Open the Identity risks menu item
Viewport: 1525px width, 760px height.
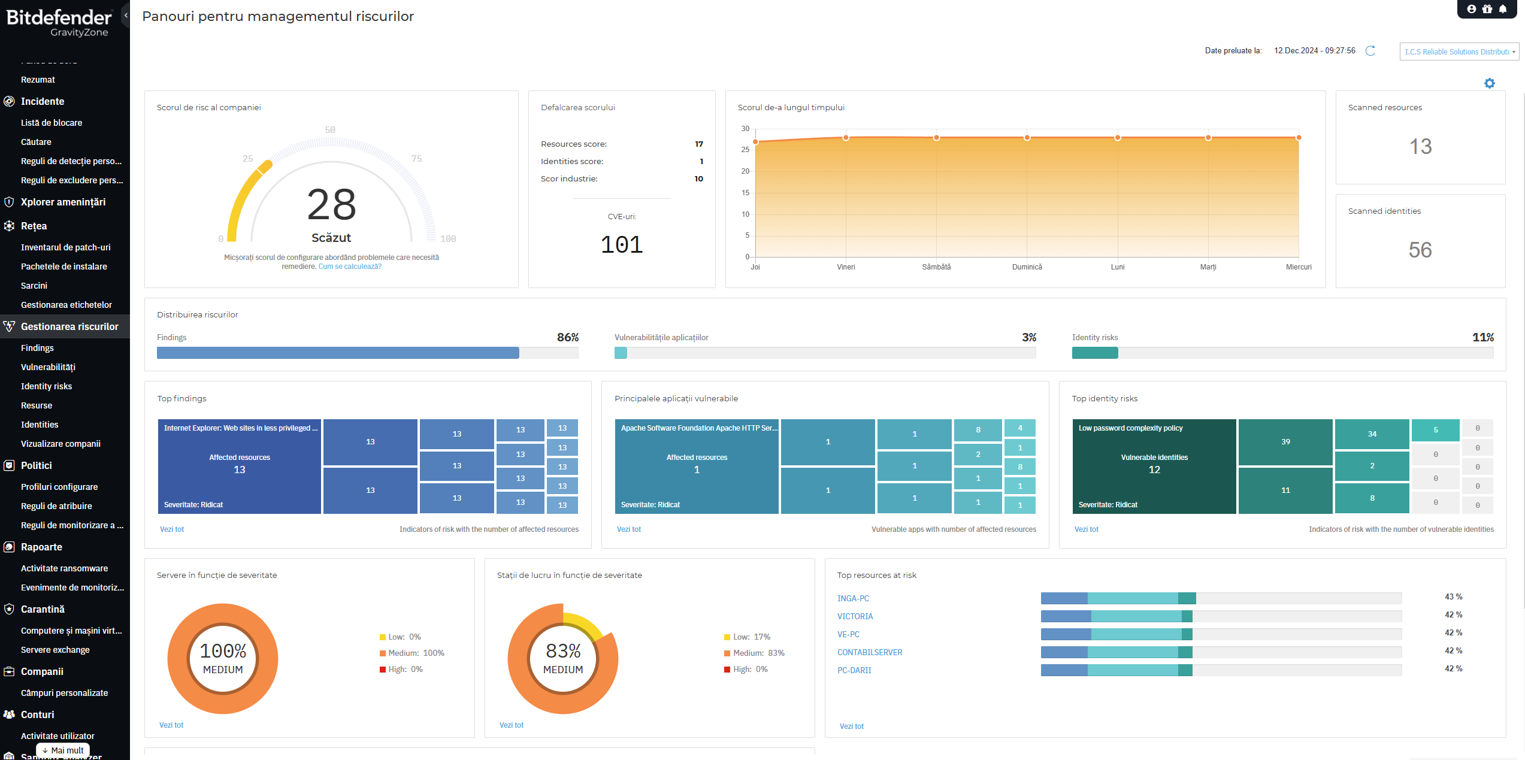click(46, 386)
